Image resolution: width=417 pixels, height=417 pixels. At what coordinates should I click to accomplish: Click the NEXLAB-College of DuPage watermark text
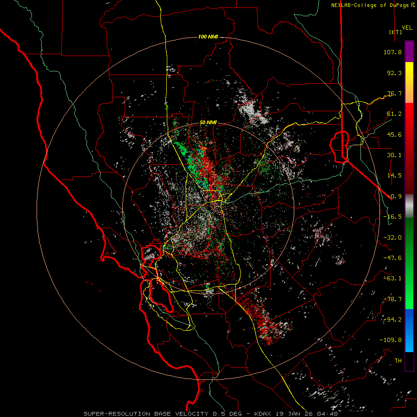click(x=373, y=5)
